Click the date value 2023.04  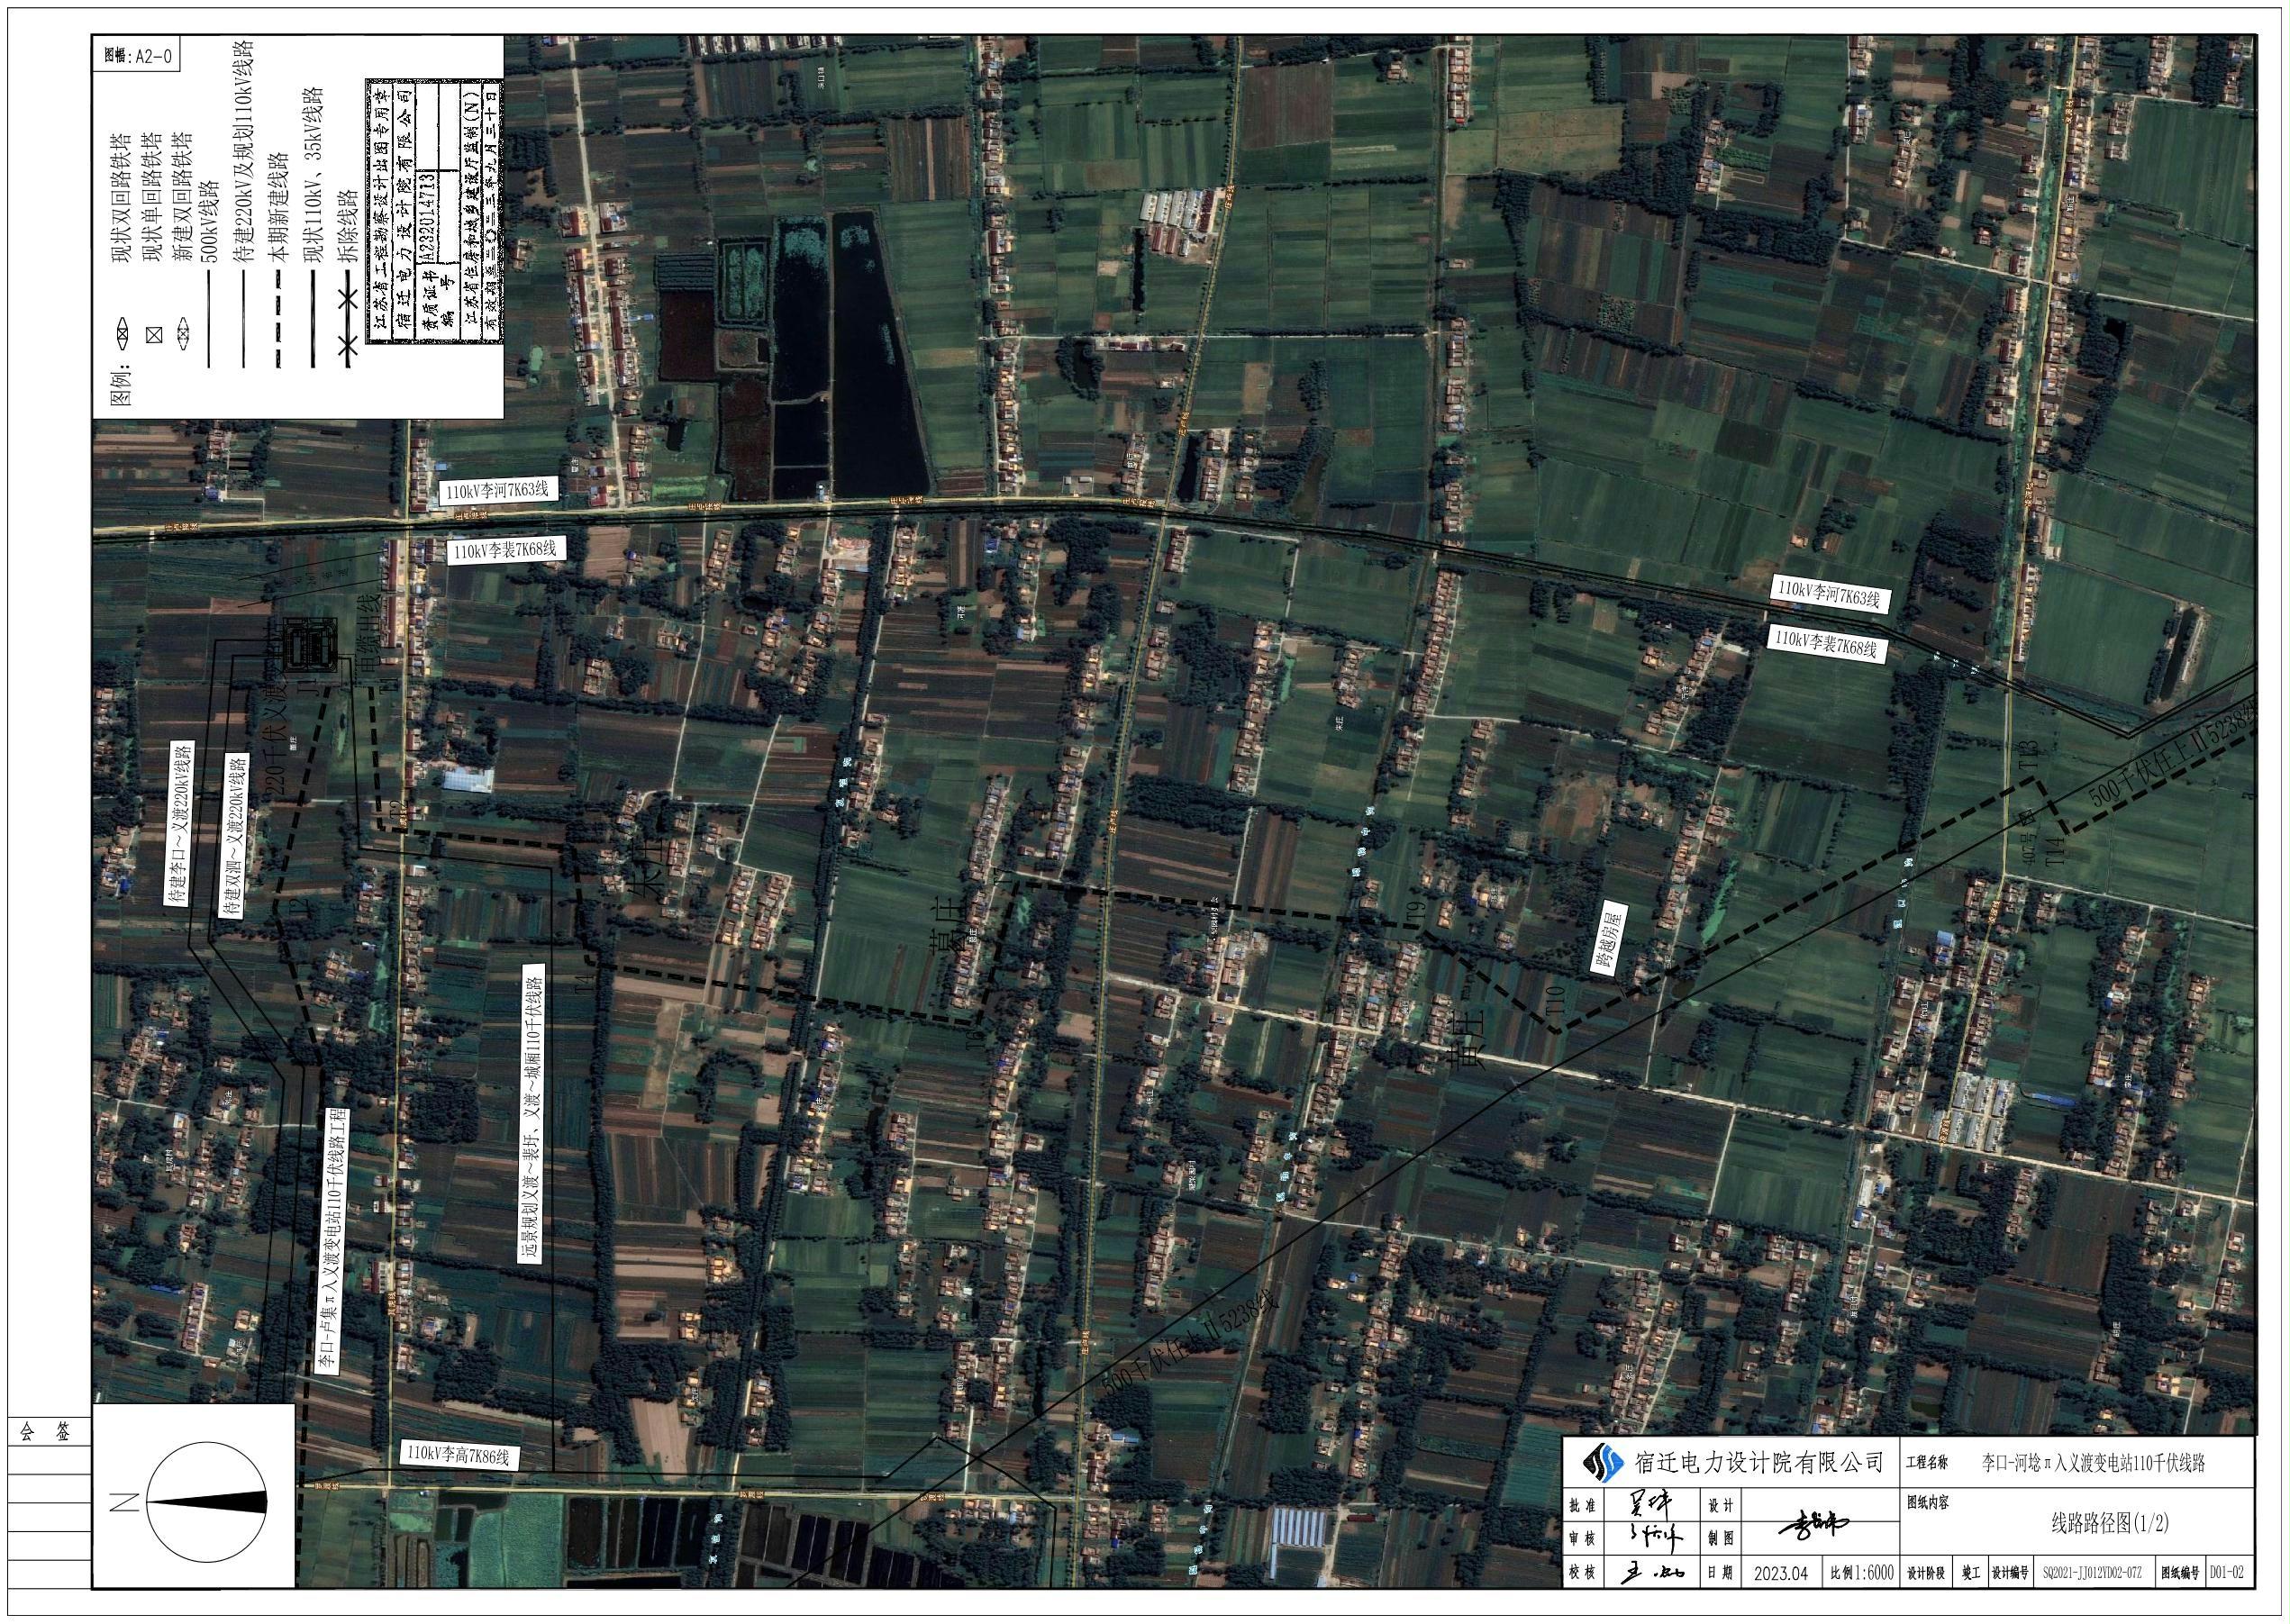[1783, 1573]
